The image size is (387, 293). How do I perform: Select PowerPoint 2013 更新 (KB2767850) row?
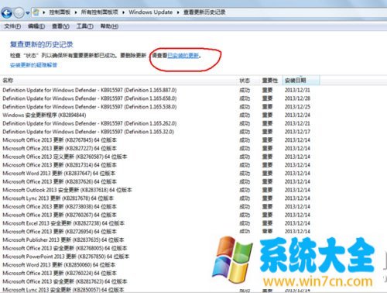[66, 257]
